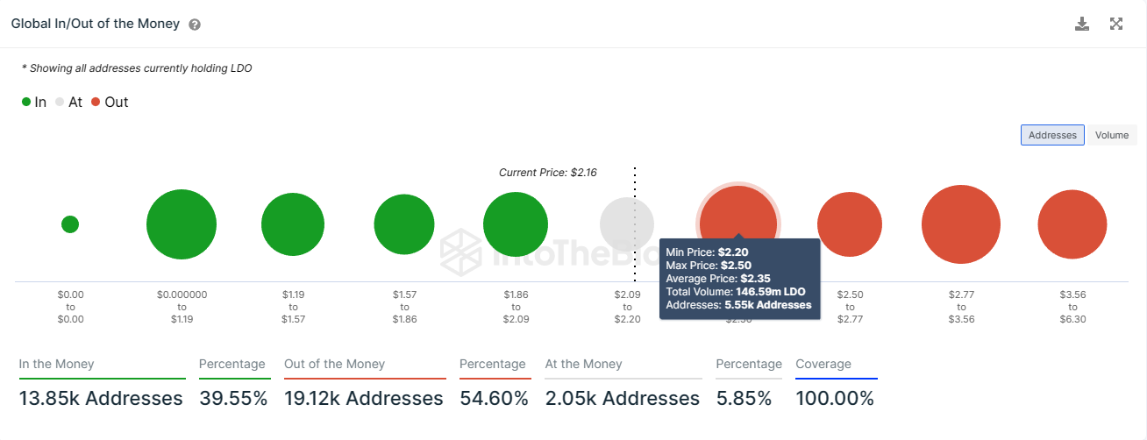Toggle the grey At legend item
Screen dimensions: 1147x440
pos(68,102)
